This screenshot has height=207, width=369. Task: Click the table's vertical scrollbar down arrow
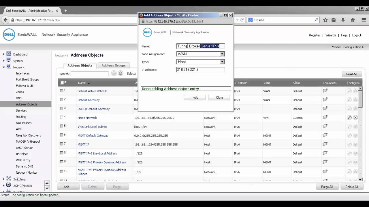click(x=360, y=180)
